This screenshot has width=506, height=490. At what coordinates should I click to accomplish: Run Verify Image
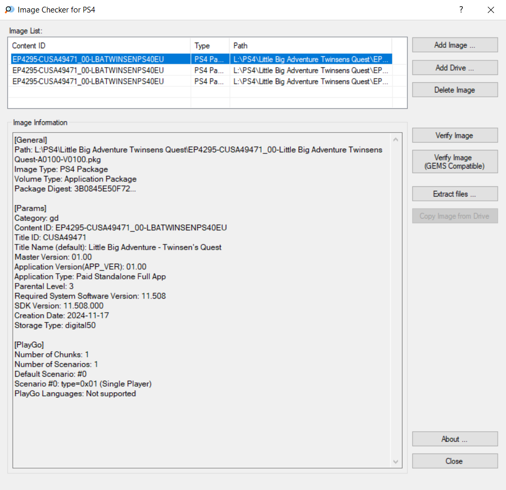pyautogui.click(x=455, y=135)
